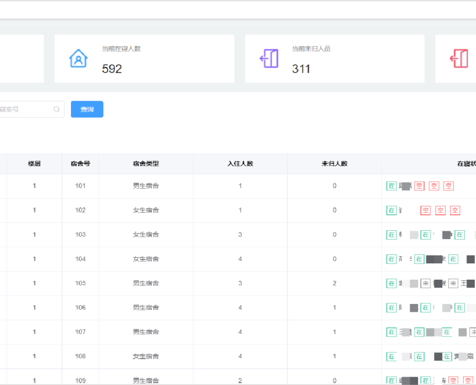Click 未归人数 value 1 in row 106

coord(335,307)
